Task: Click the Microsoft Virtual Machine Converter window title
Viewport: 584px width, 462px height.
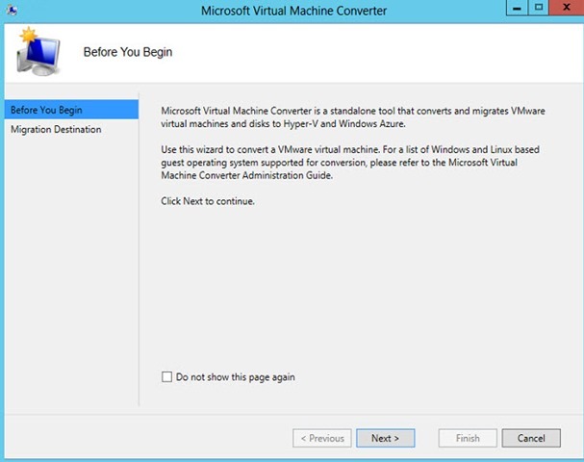Action: [x=293, y=11]
